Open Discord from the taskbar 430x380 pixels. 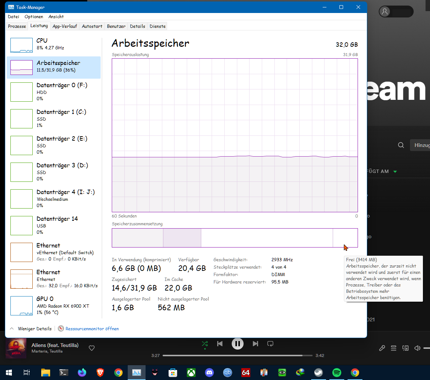click(209, 373)
